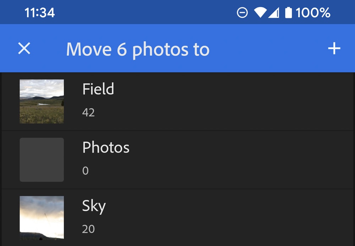Select the Field album thumbnail

(x=42, y=101)
